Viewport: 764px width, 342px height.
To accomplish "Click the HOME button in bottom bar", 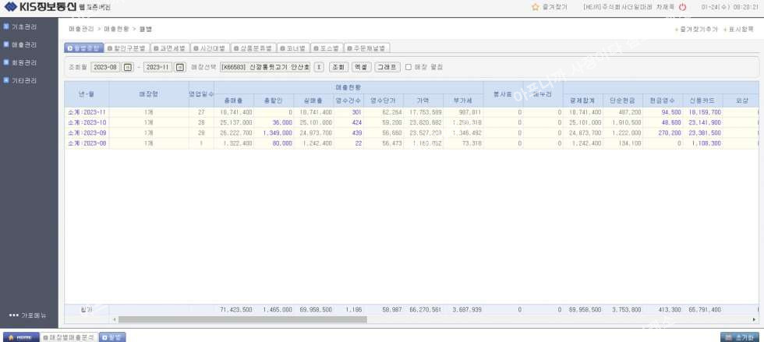I will [20, 337].
